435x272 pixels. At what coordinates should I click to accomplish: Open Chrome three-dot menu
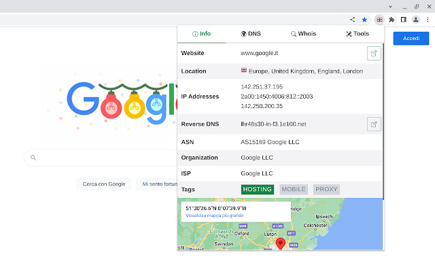pos(427,20)
